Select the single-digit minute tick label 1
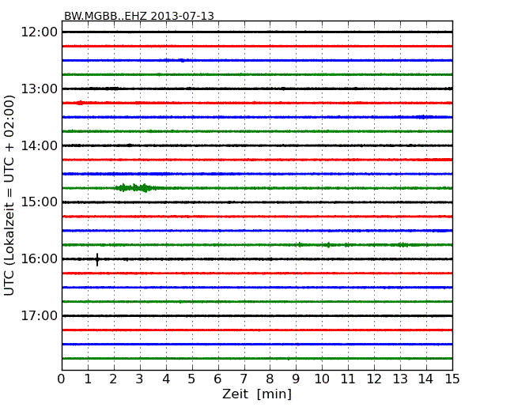The height and width of the screenshot is (411, 514). coord(88,379)
